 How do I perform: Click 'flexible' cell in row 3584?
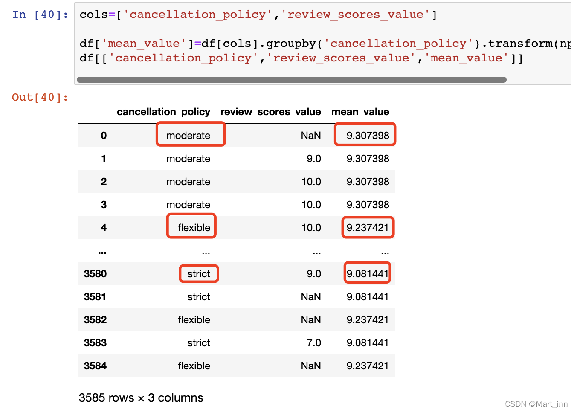tap(194, 366)
